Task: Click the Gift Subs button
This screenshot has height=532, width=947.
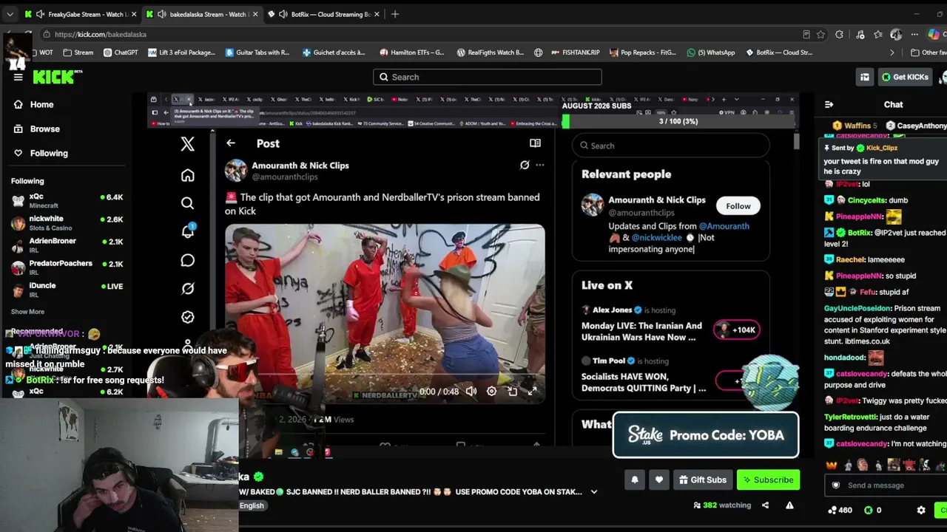Action: [x=702, y=480]
